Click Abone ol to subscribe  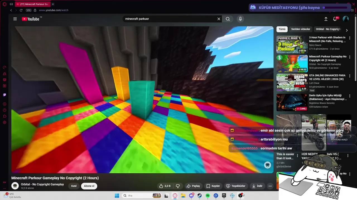point(89,186)
